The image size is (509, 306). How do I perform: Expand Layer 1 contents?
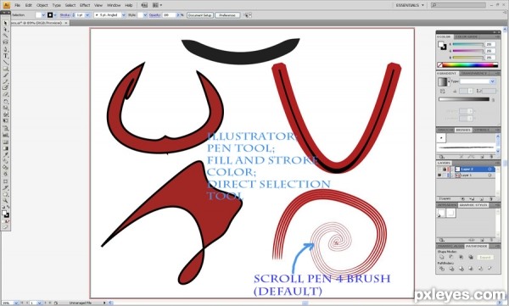(x=452, y=175)
